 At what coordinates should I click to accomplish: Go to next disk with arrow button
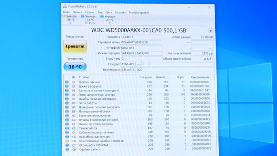[211, 31]
